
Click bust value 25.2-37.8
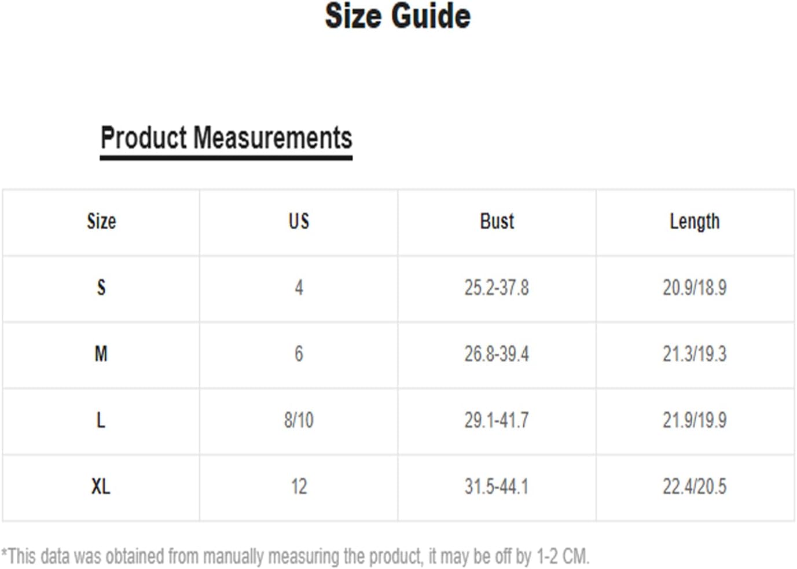tap(497, 288)
